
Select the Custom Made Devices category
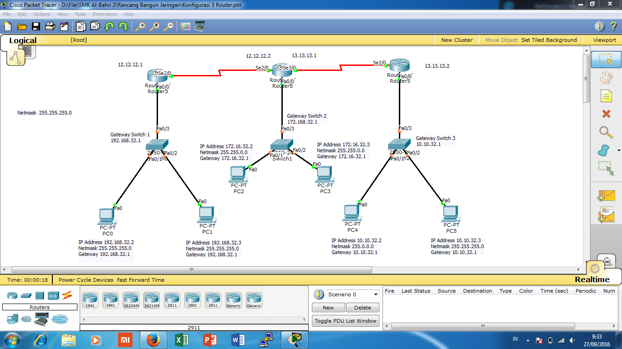(42, 319)
